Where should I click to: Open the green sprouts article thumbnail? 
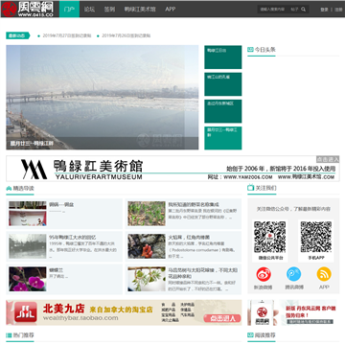pos(147,214)
